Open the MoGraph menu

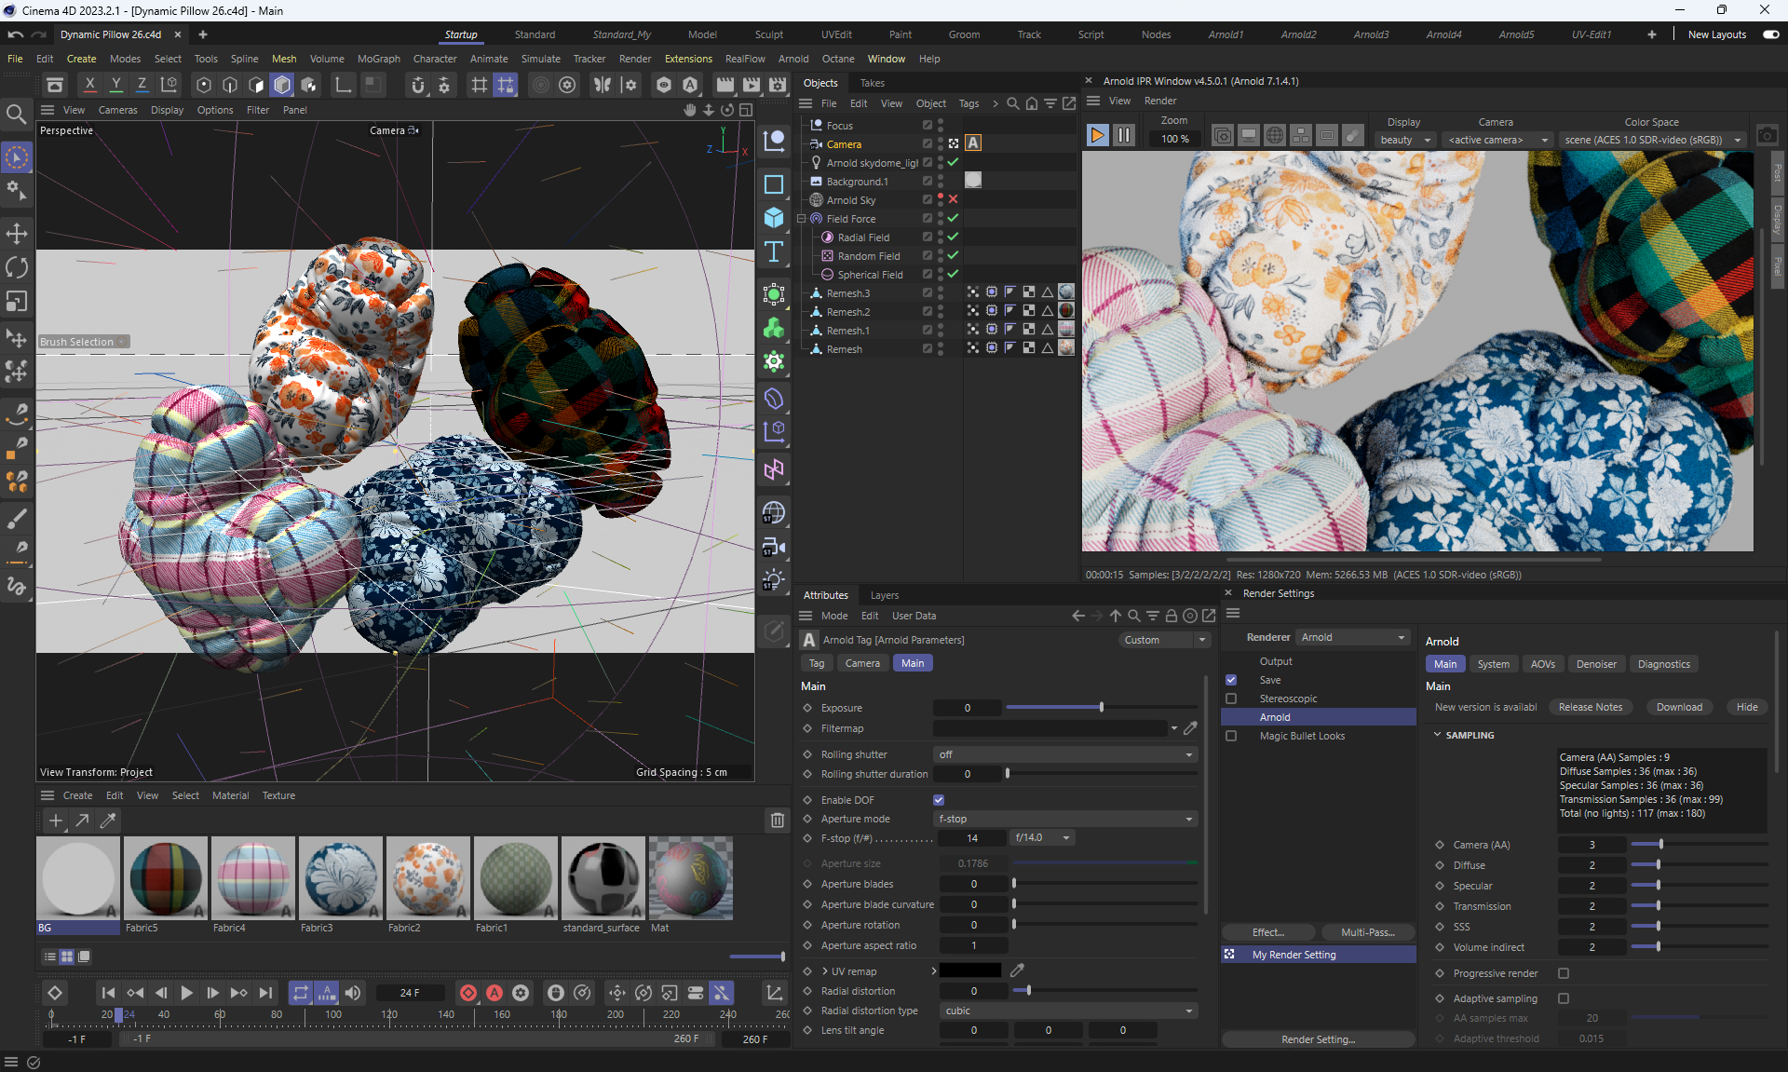tap(378, 59)
